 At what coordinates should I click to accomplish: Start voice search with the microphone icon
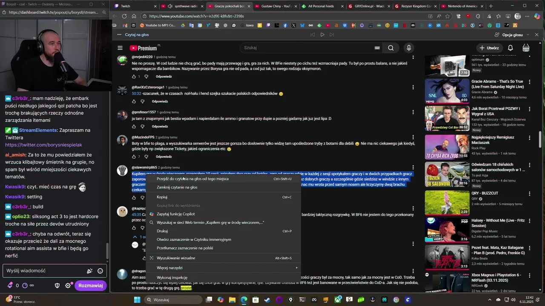[409, 48]
